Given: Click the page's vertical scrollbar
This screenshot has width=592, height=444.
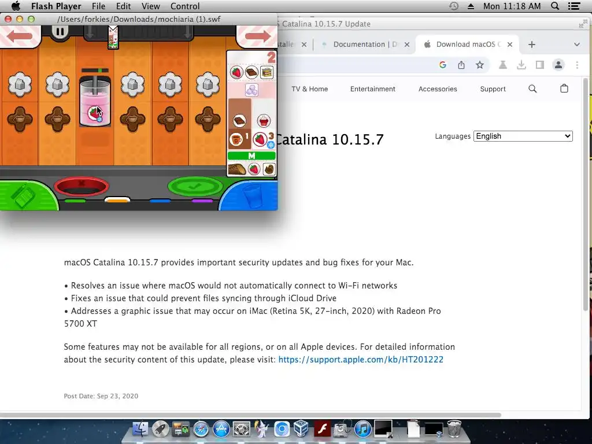Looking at the screenshot, I should [586, 194].
